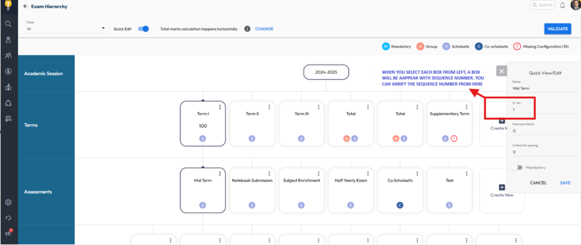
Task: Click the back arrow beside Exam Hierarchy
Action: pyautogui.click(x=26, y=6)
